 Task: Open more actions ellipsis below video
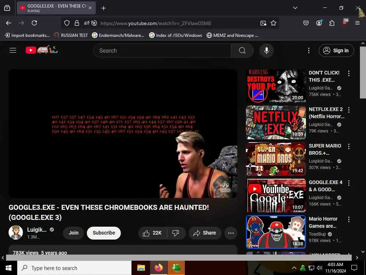tap(231, 233)
